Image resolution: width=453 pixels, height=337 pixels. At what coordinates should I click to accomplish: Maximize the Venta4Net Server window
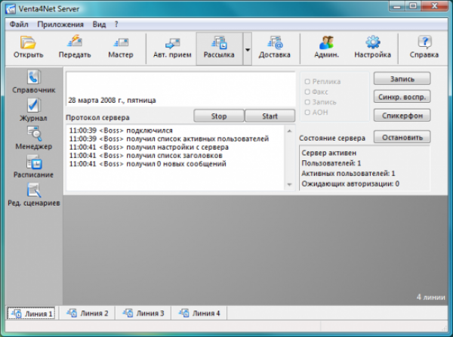click(413, 6)
